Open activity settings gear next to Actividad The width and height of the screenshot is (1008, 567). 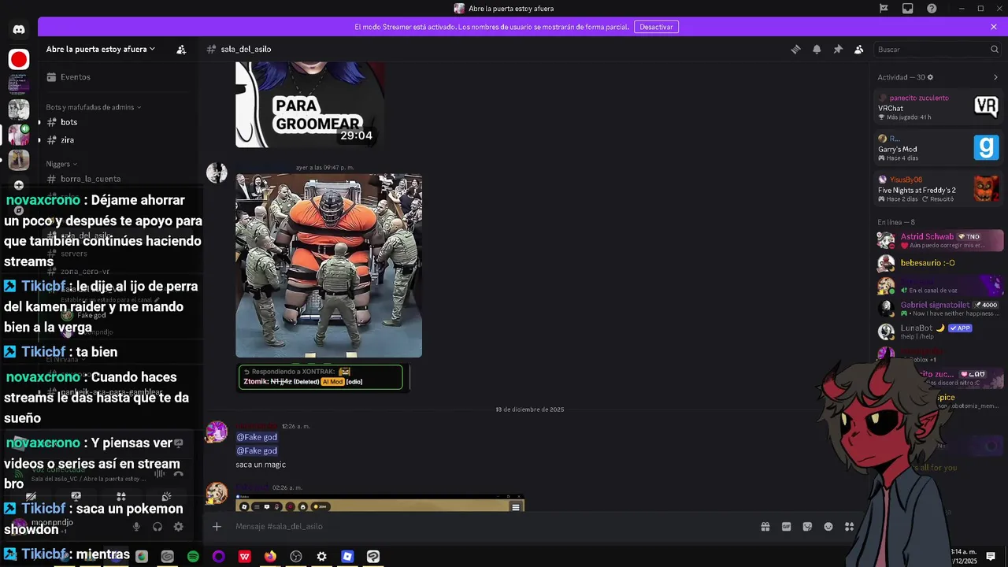(x=930, y=77)
